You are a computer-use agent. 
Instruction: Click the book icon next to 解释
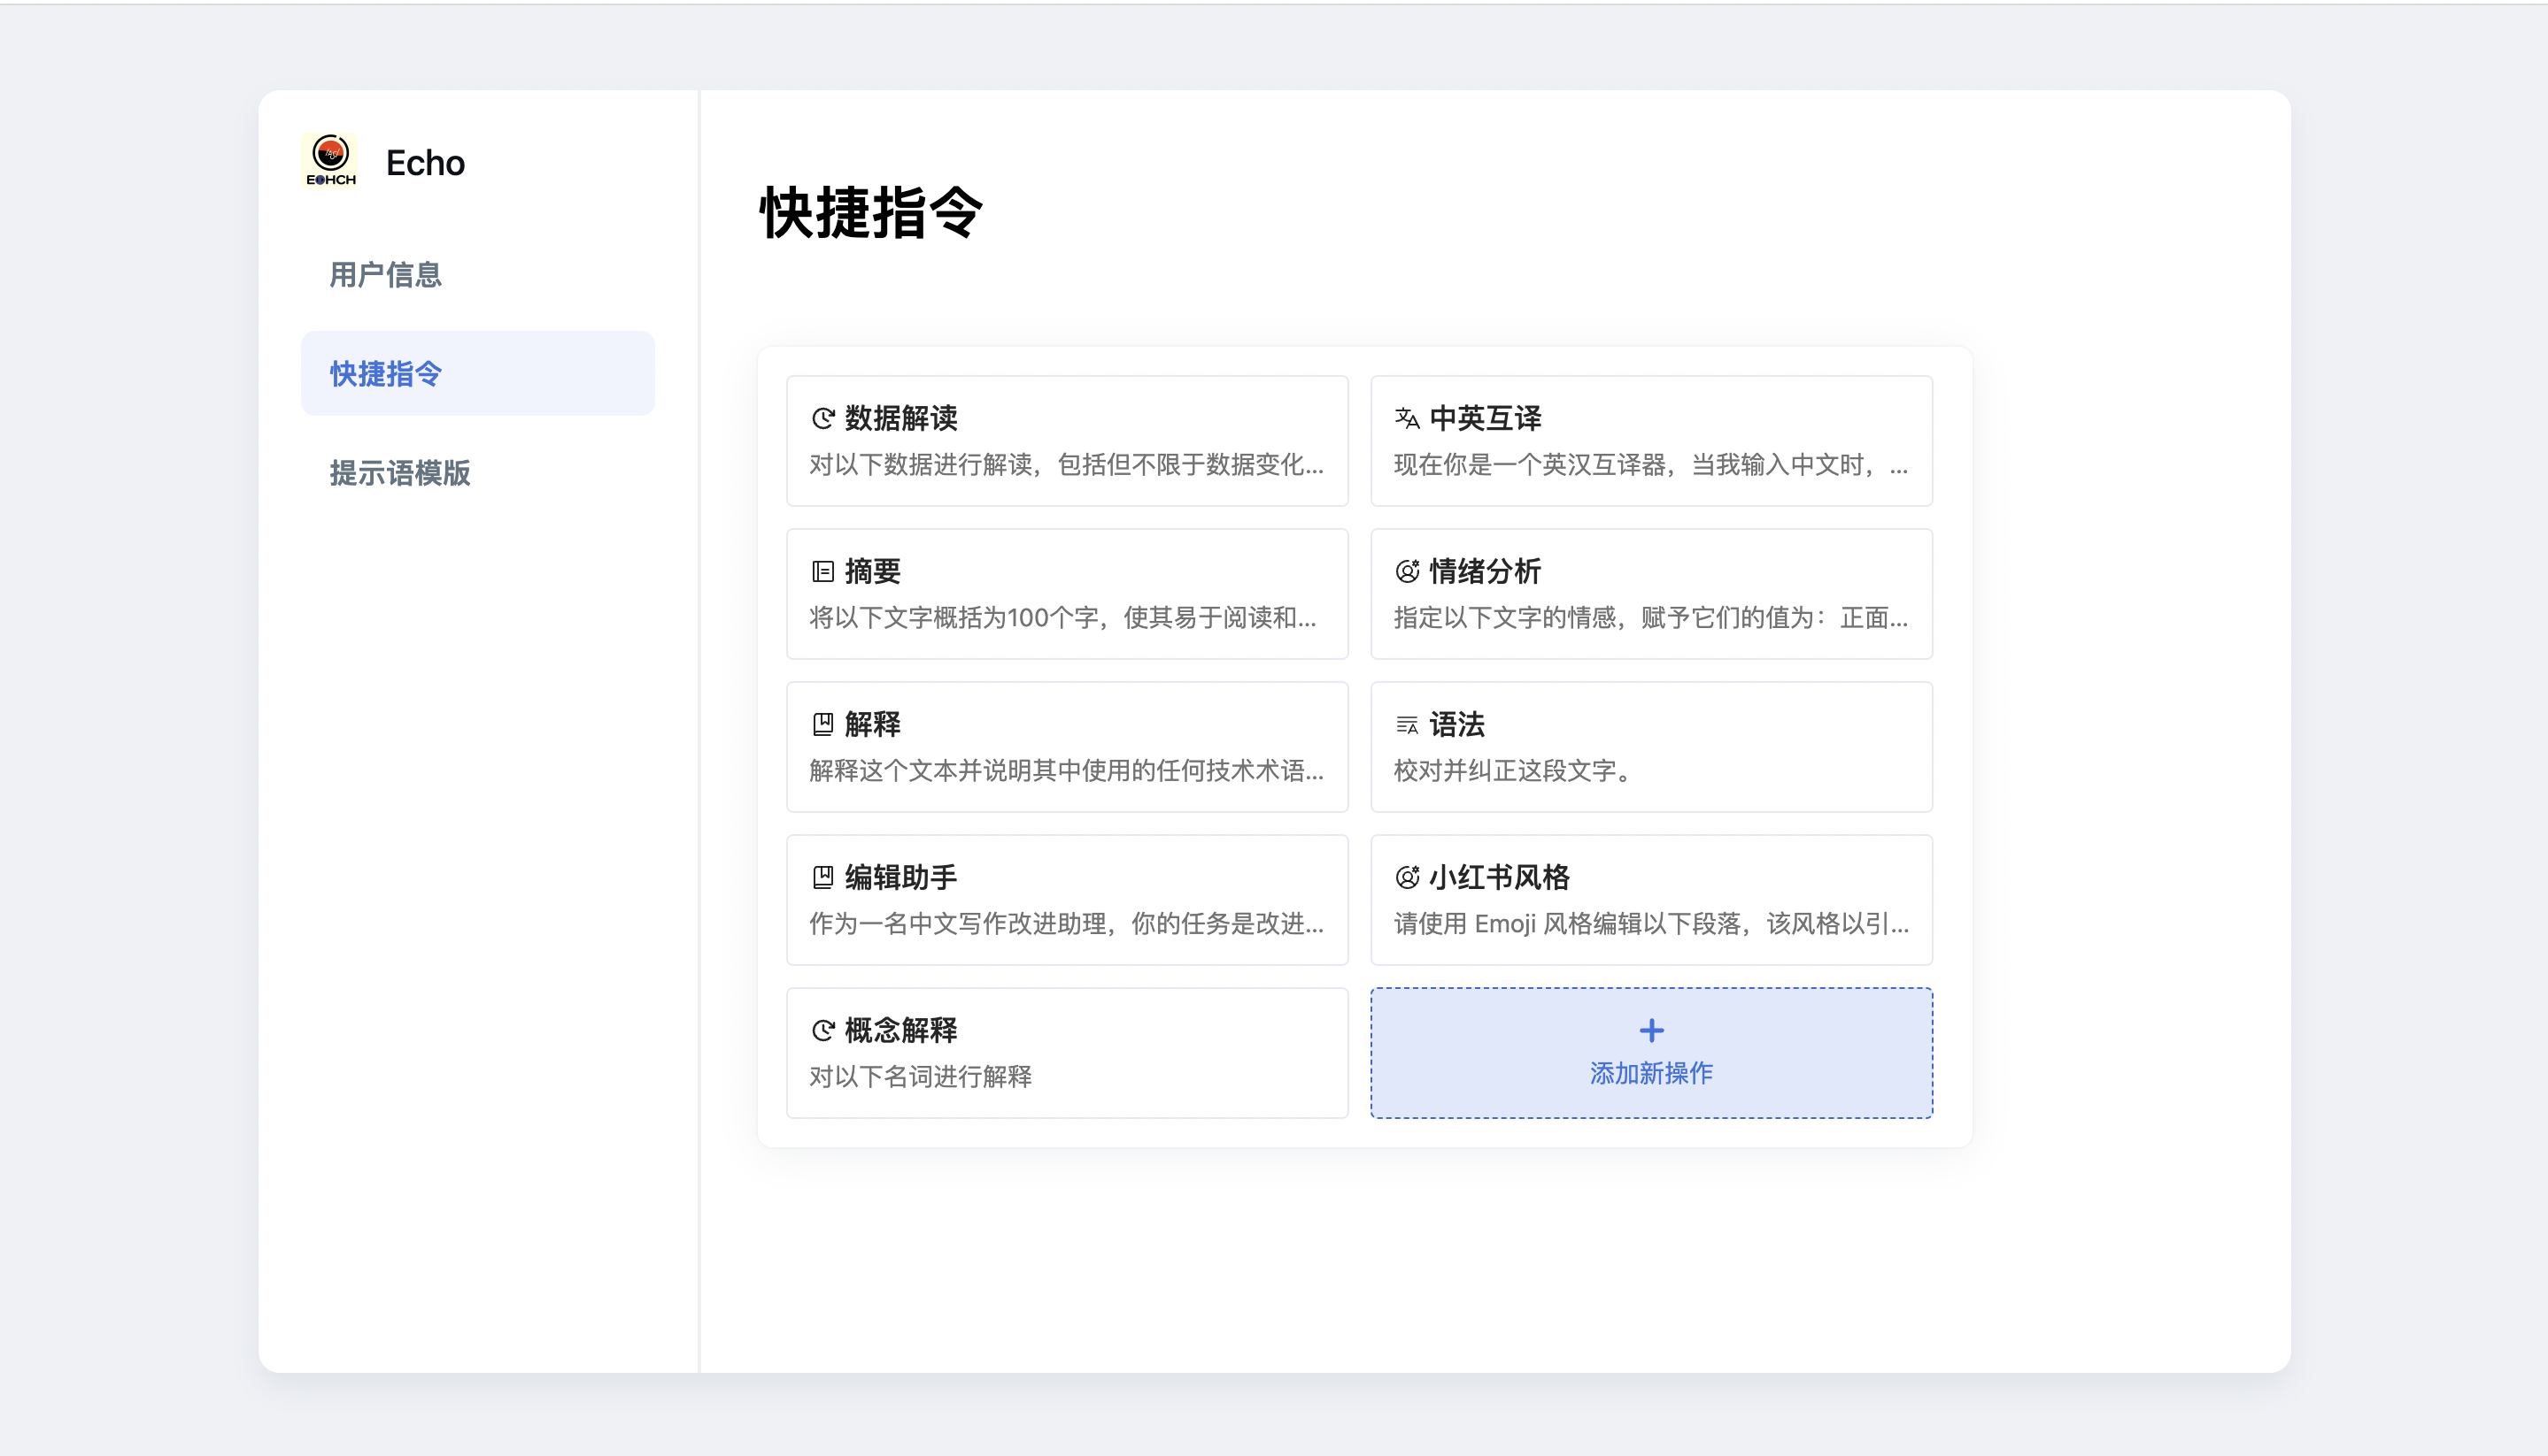[822, 725]
